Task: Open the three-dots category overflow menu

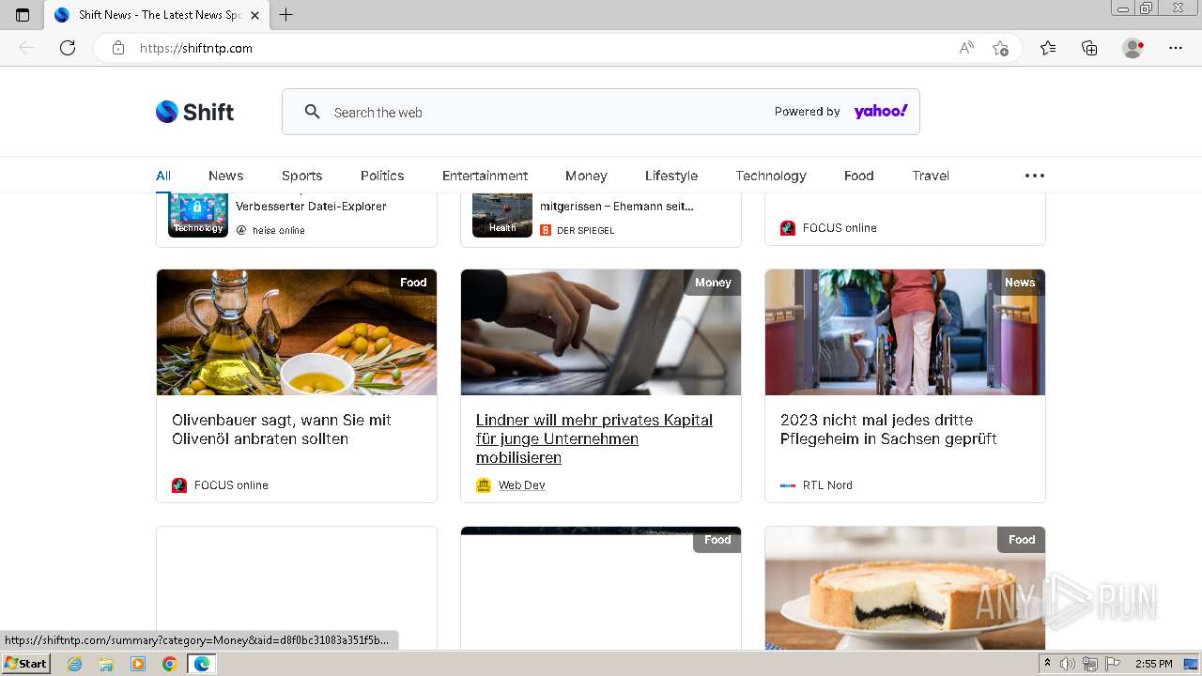Action: click(x=1034, y=176)
